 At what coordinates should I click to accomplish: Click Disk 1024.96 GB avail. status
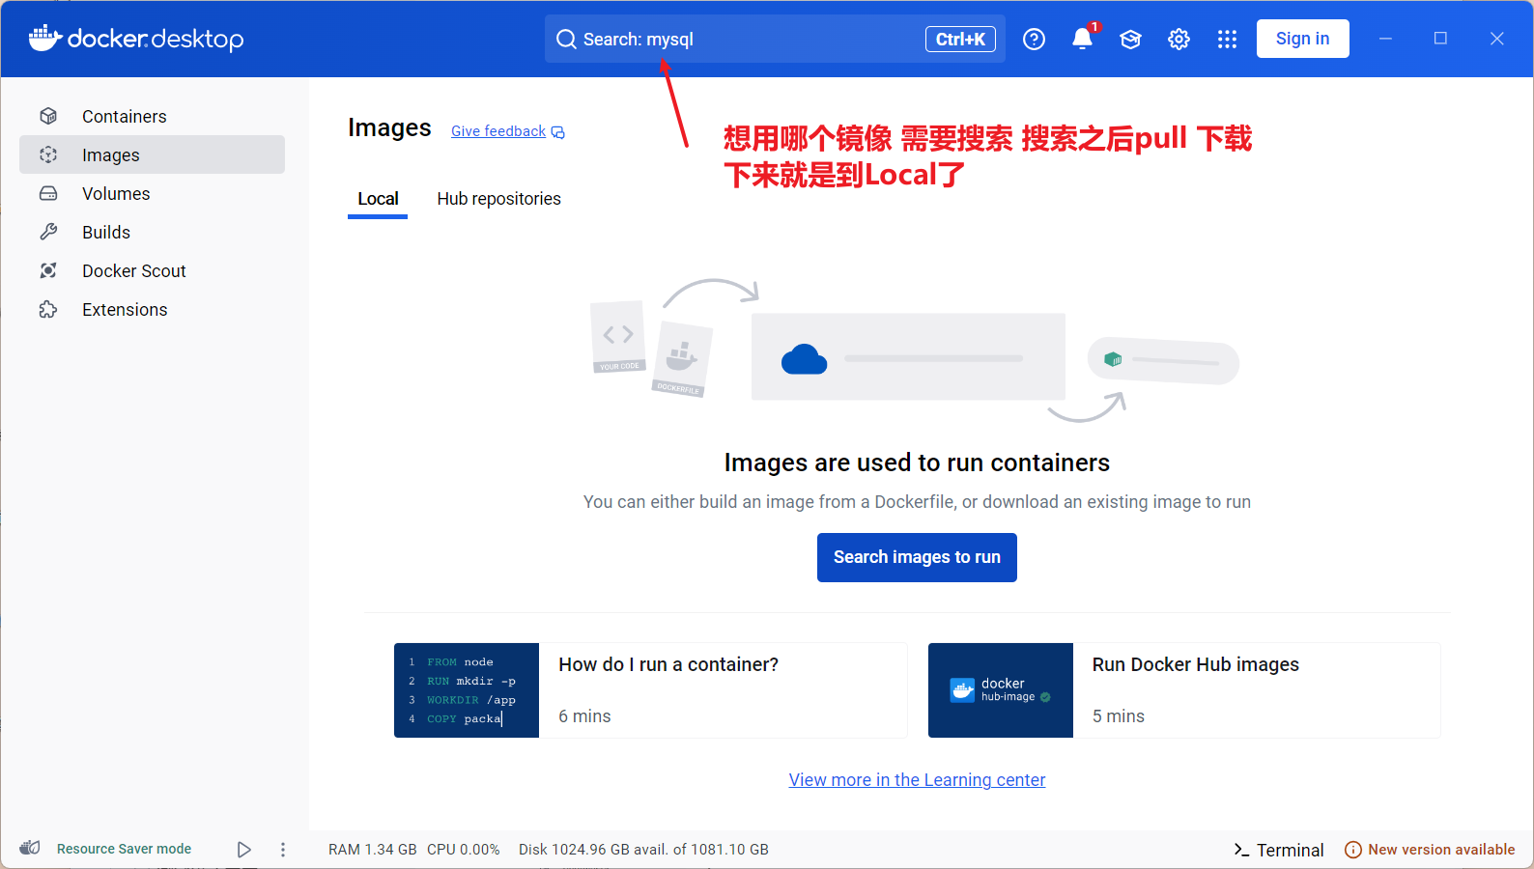pyautogui.click(x=643, y=850)
